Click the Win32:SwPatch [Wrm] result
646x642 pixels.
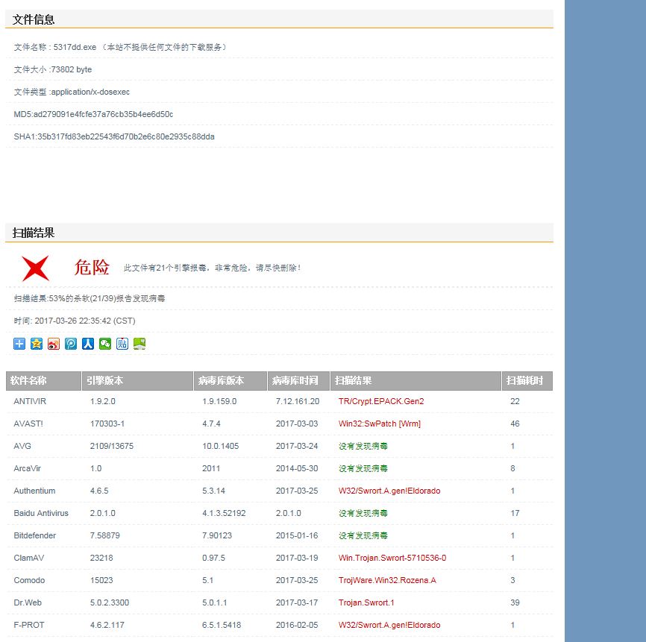380,424
